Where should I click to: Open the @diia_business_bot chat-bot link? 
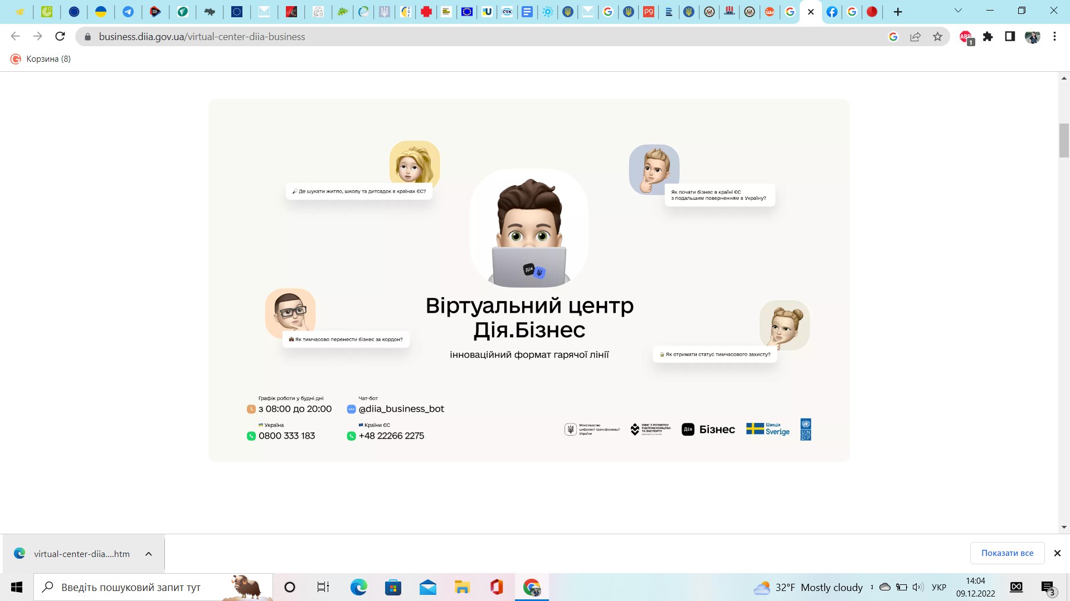[x=401, y=409]
